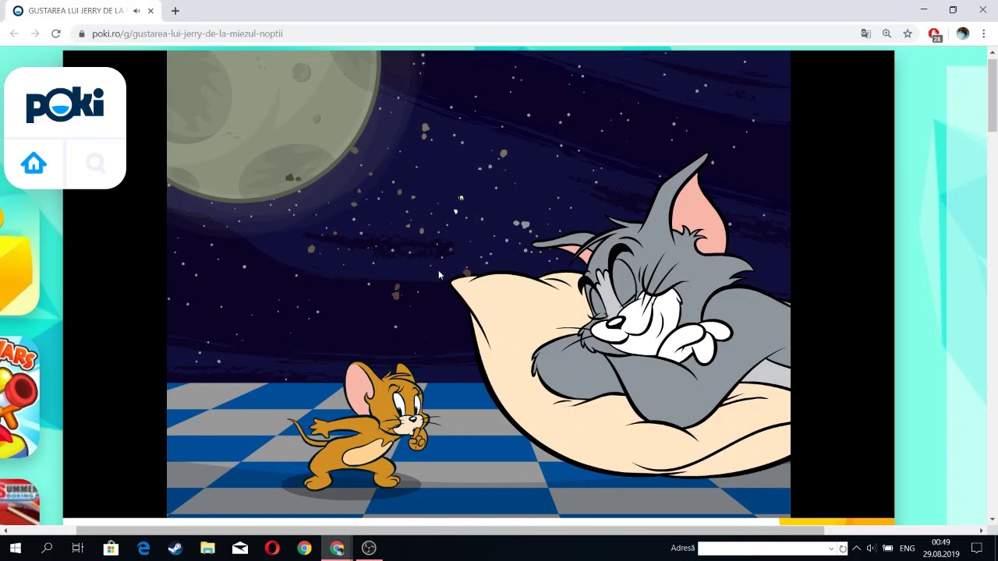Click the Adresă taskbar input field
This screenshot has height=561, width=998.
pos(762,548)
